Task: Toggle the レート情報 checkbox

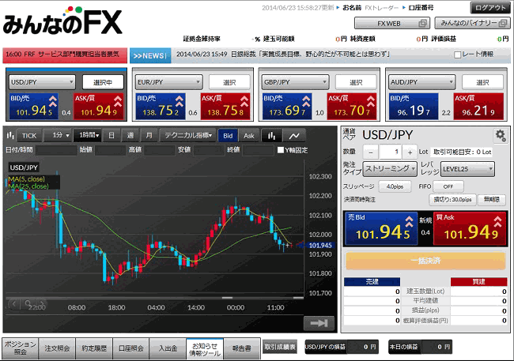Action: [458, 55]
